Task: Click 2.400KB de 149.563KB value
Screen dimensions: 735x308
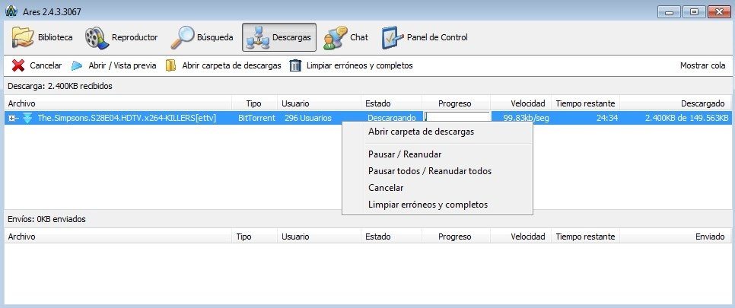Action: 687,118
